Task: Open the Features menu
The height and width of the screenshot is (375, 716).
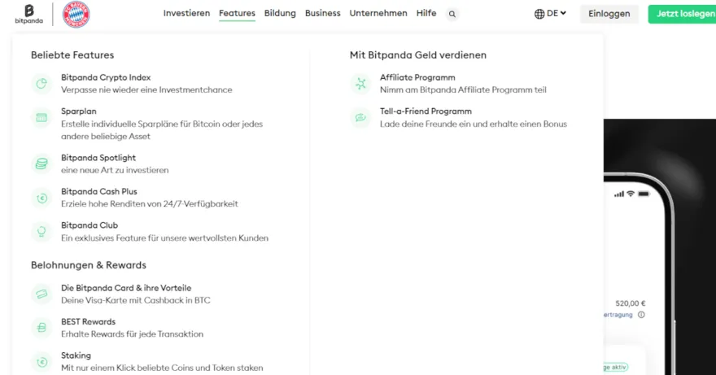Action: (237, 13)
